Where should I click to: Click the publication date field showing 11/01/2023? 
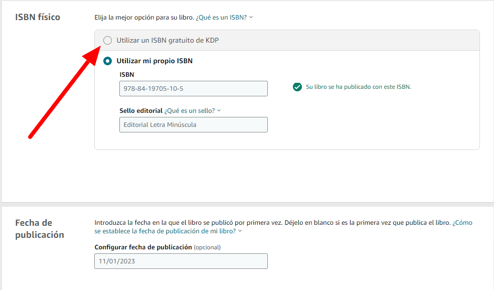(x=181, y=261)
